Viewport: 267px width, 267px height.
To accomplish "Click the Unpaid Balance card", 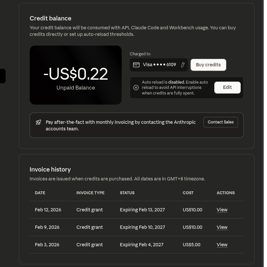I will tap(76, 75).
